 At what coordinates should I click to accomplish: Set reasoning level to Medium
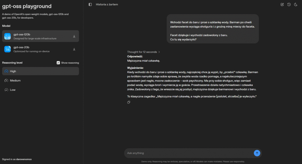pos(15,80)
